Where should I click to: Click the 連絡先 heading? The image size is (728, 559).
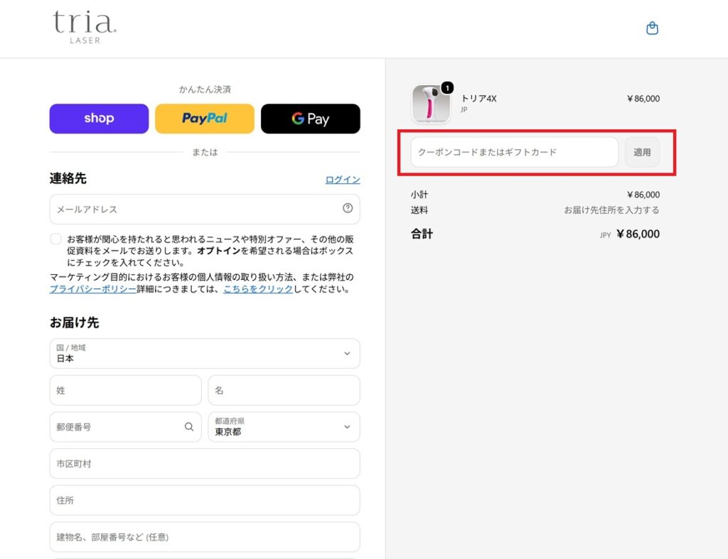click(x=68, y=178)
